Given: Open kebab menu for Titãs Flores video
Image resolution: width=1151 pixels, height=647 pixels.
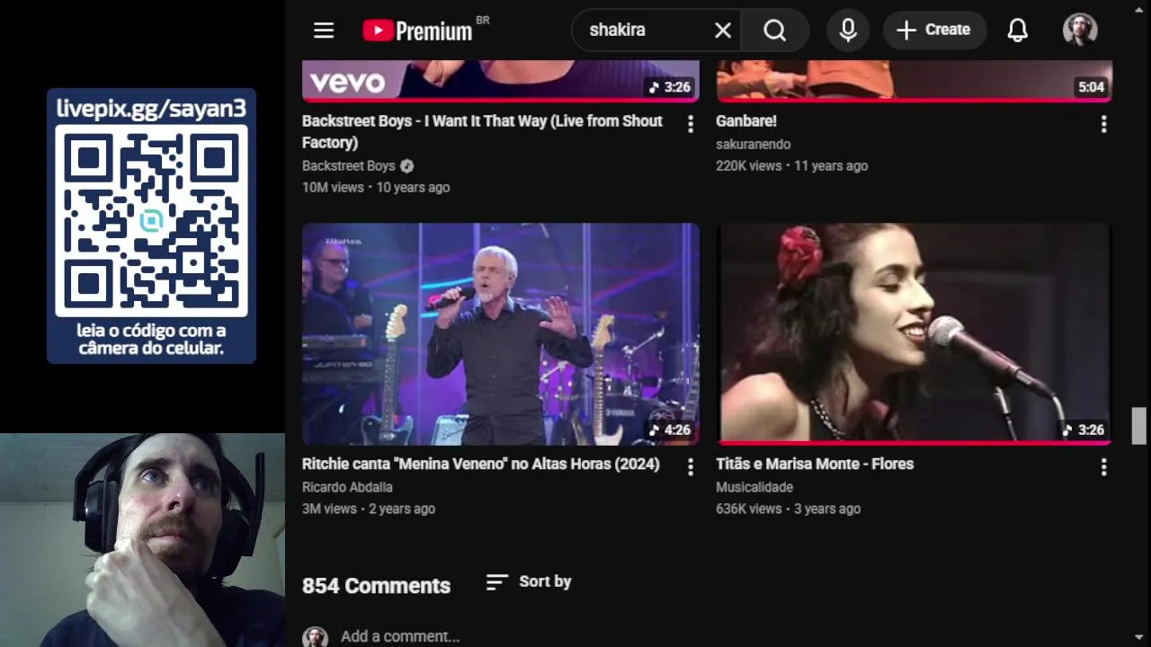Looking at the screenshot, I should click(x=1103, y=467).
